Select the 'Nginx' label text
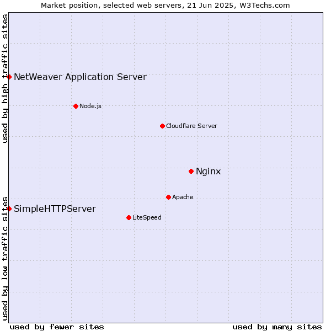Image resolution: width=331 pixels, height=331 pixels. 208,171
